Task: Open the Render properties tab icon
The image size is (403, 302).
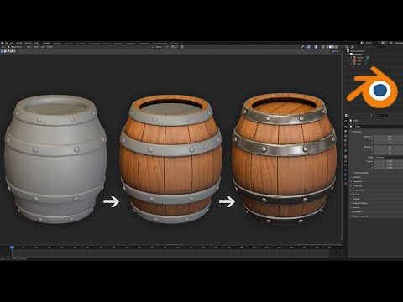Action: [x=345, y=127]
